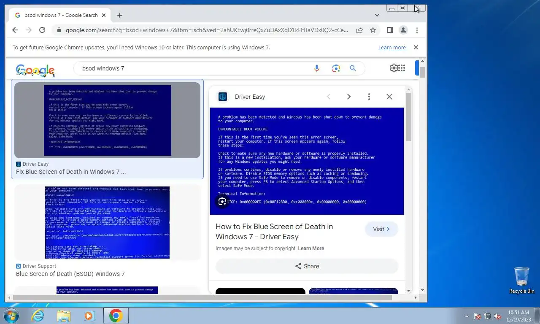Open network status tray icon
Image resolution: width=540 pixels, height=324 pixels.
487,316
